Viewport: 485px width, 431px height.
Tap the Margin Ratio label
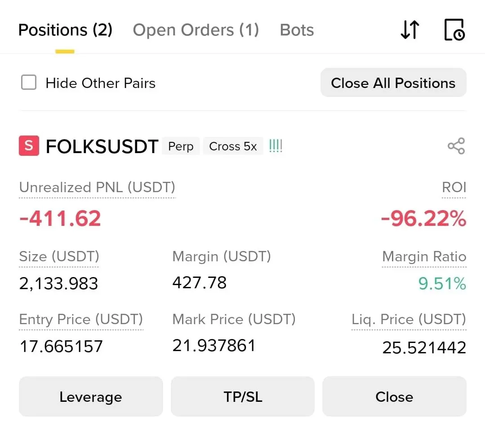(424, 256)
